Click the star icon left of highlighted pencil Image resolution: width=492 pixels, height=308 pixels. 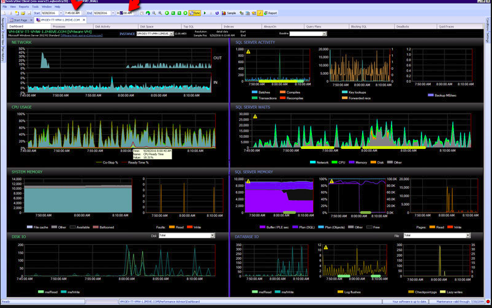tap(254, 13)
